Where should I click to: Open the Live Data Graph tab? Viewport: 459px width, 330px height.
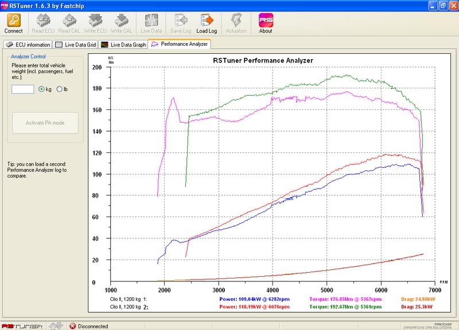[x=123, y=44]
